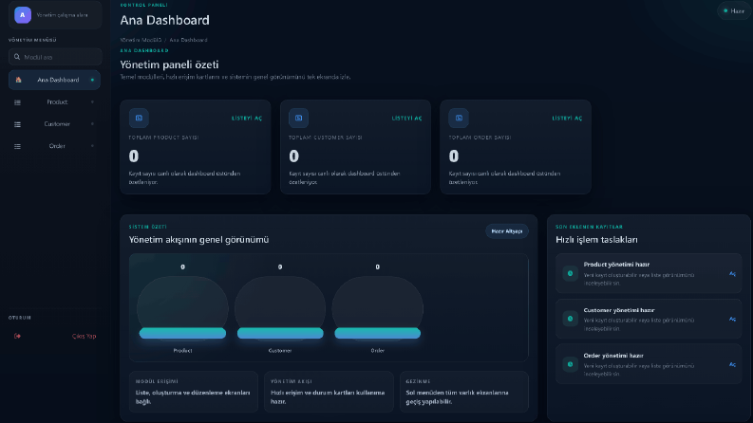Screen dimensions: 753x423
Task: Click Listeyi Aç on the Product card
Action: pos(247,118)
